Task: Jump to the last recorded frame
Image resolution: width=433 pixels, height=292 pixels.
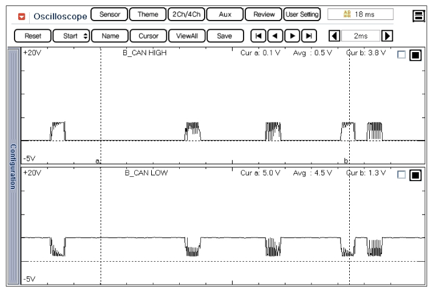Action: point(309,36)
